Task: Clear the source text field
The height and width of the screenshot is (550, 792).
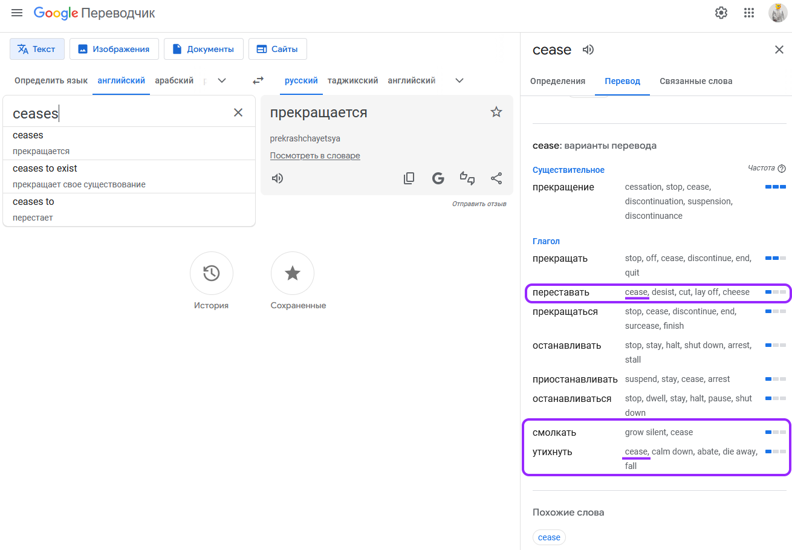Action: 238,112
